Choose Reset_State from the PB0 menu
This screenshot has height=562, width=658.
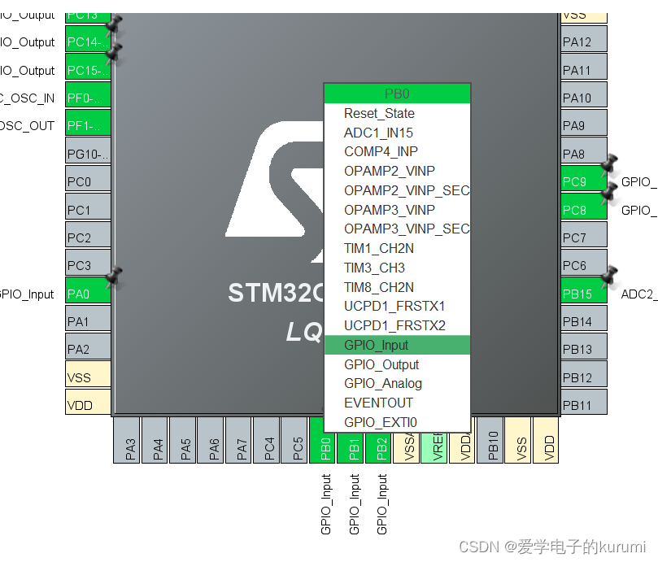click(379, 114)
